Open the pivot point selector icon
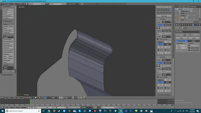 tap(40, 98)
